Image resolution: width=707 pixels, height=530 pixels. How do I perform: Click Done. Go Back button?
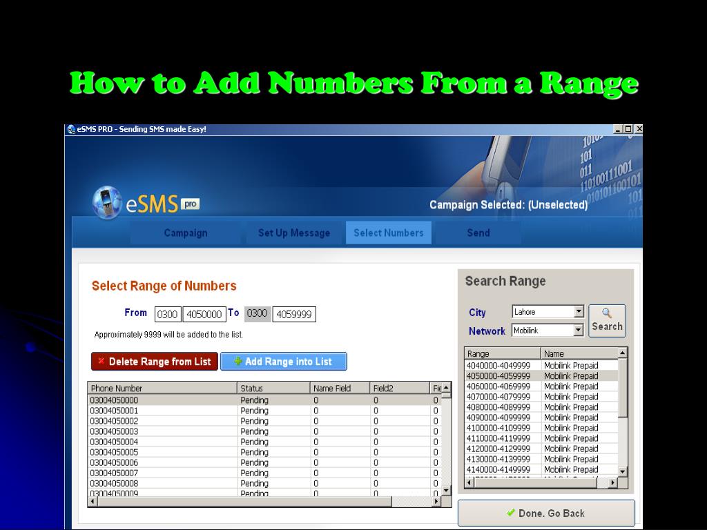[x=546, y=513]
